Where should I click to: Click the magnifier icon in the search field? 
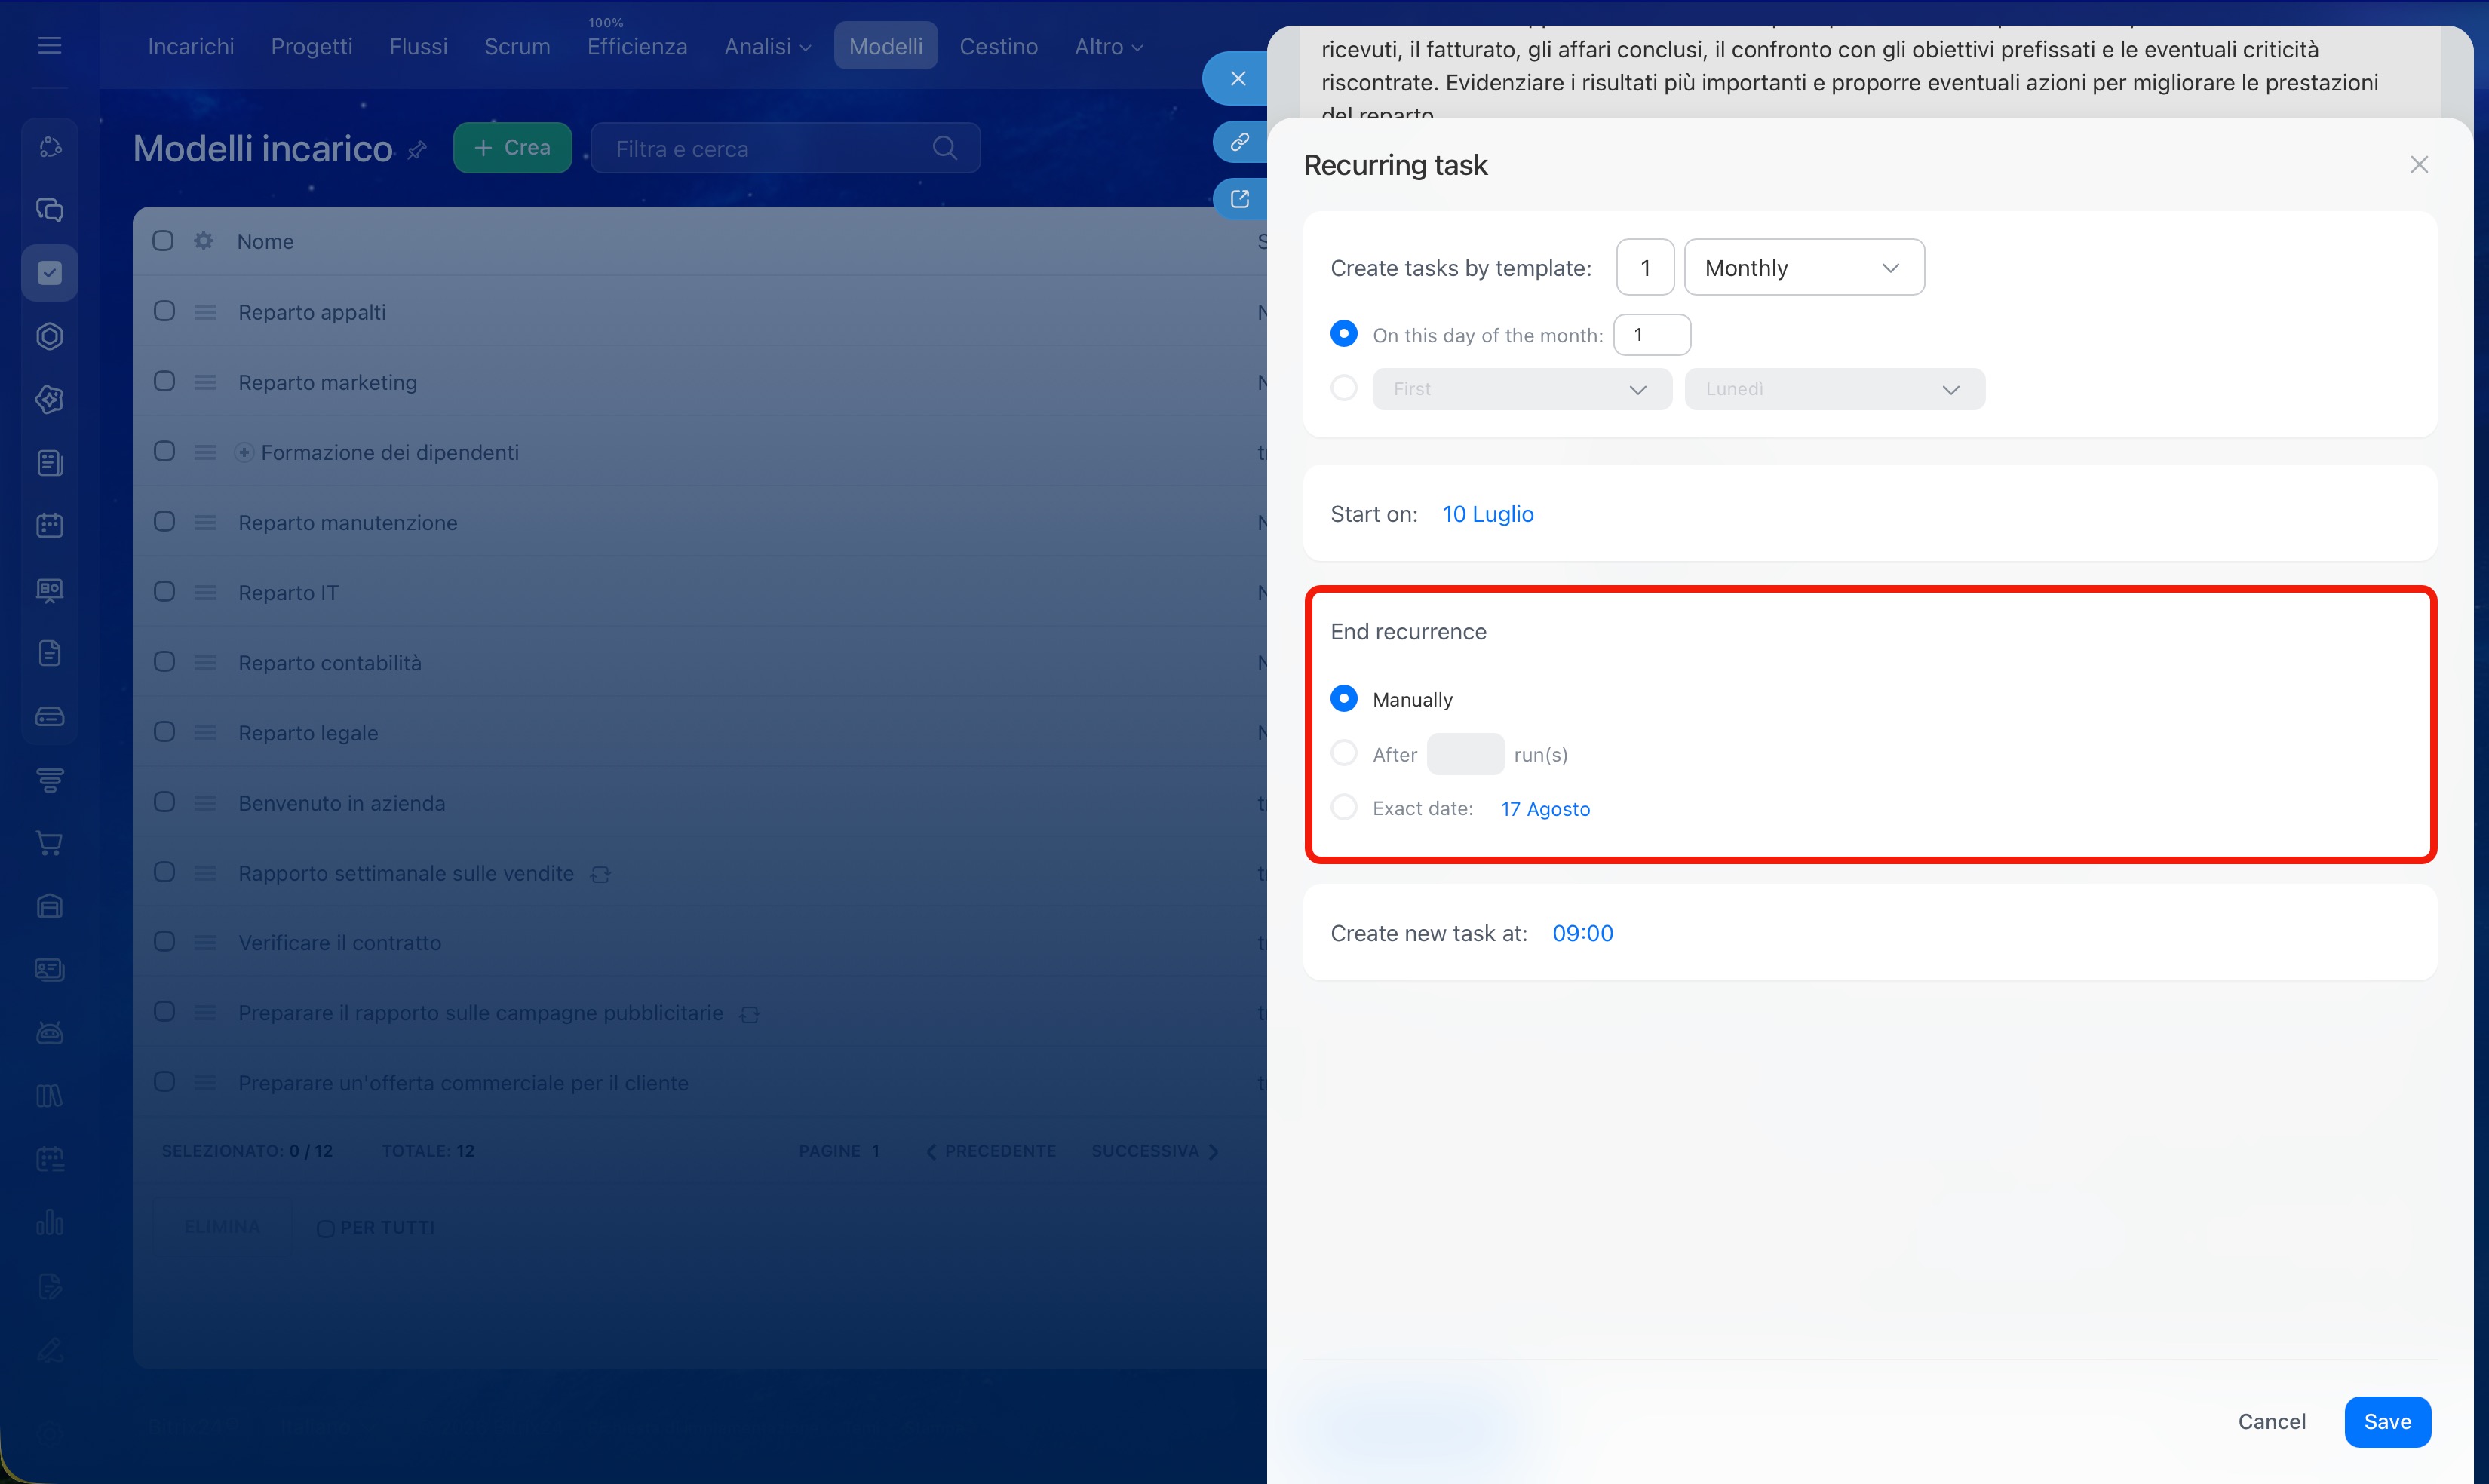(944, 148)
